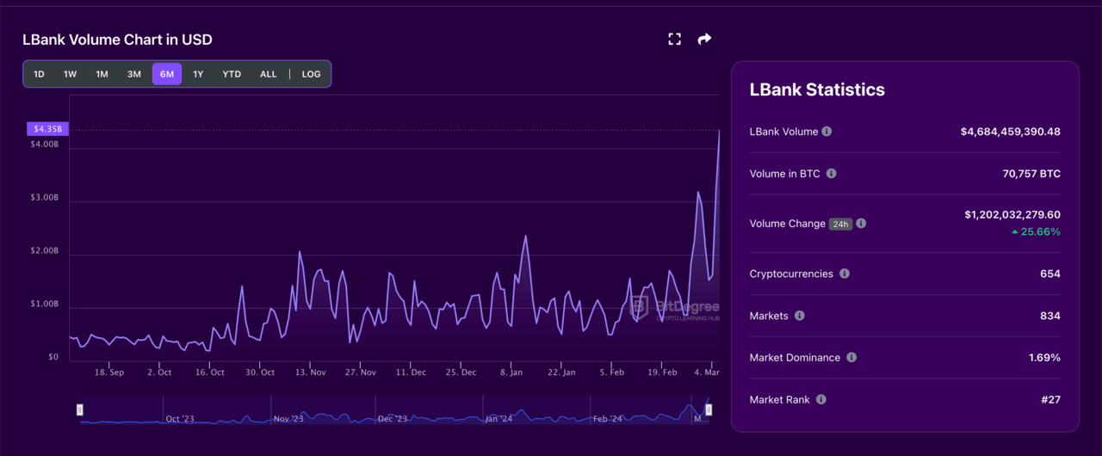Switch to 1W time range
1102x456 pixels.
(70, 74)
